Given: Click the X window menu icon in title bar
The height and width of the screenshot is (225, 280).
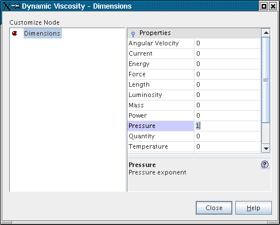Looking at the screenshot, I should point(6,6).
